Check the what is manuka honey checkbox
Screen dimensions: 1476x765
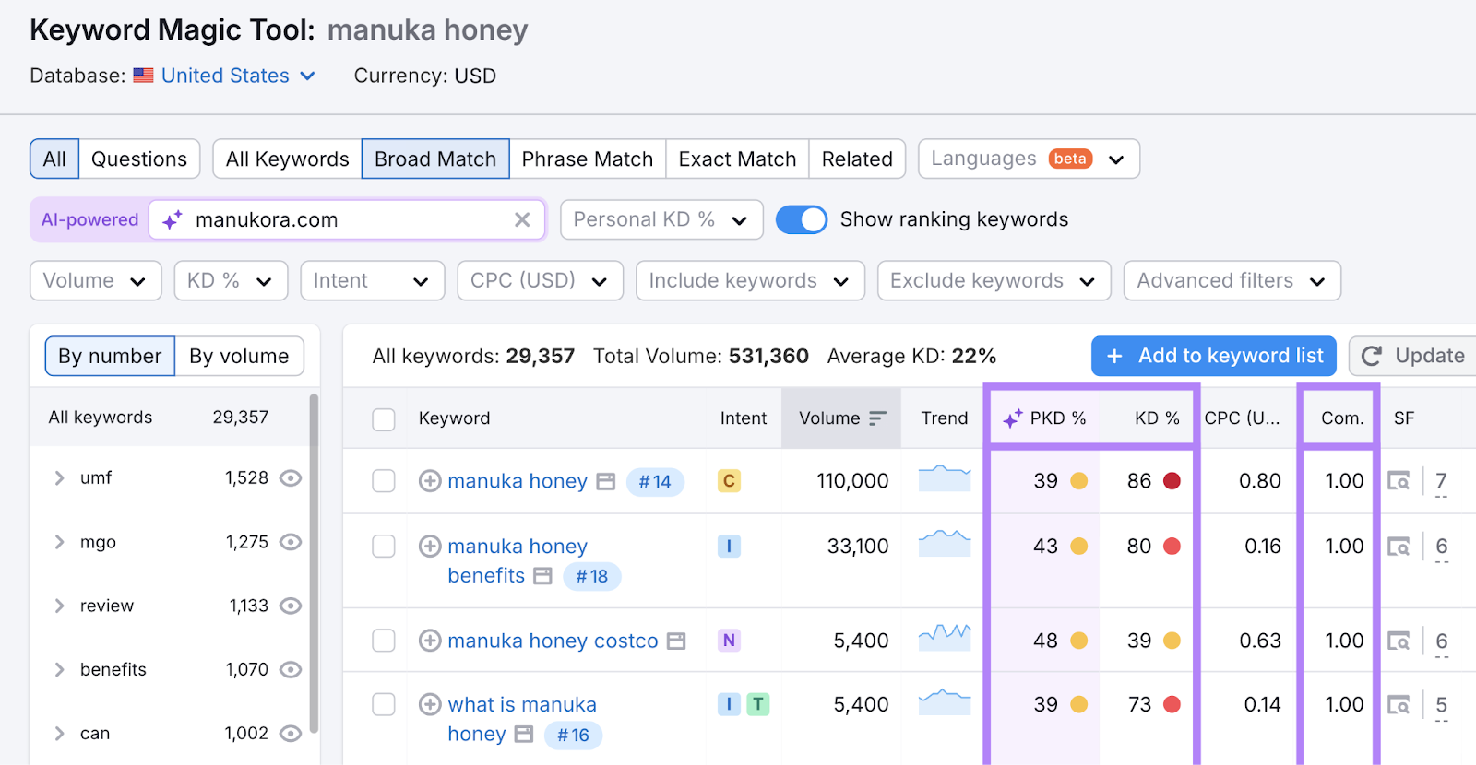click(384, 705)
